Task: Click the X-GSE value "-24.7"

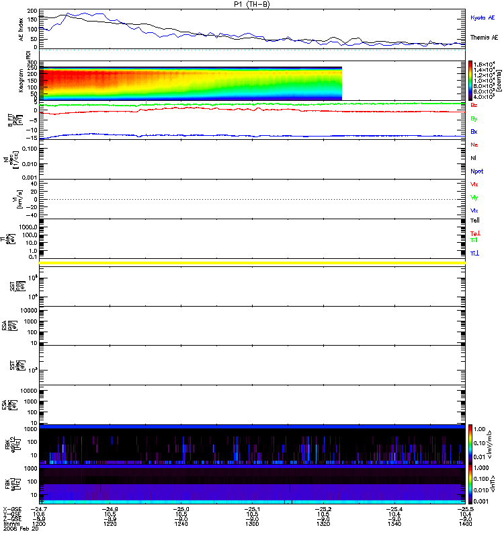Action: click(x=39, y=509)
